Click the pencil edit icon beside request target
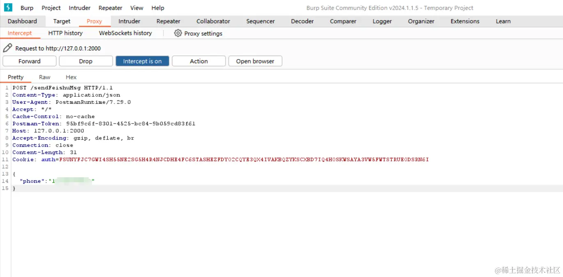Screen dimensions: 563x277 (x=7, y=48)
